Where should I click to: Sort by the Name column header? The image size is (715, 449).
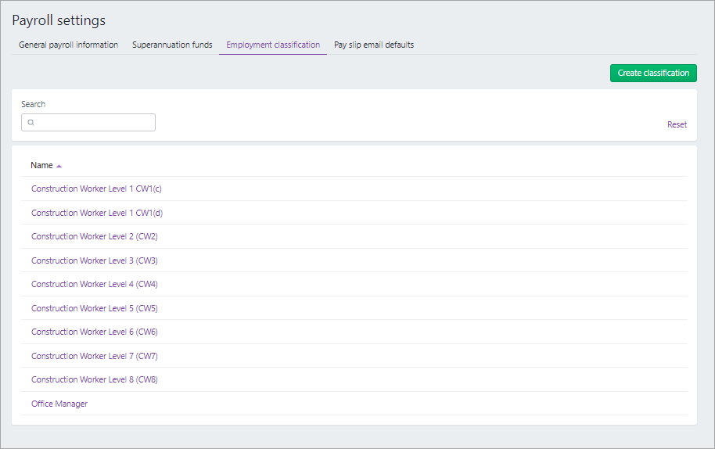(41, 166)
